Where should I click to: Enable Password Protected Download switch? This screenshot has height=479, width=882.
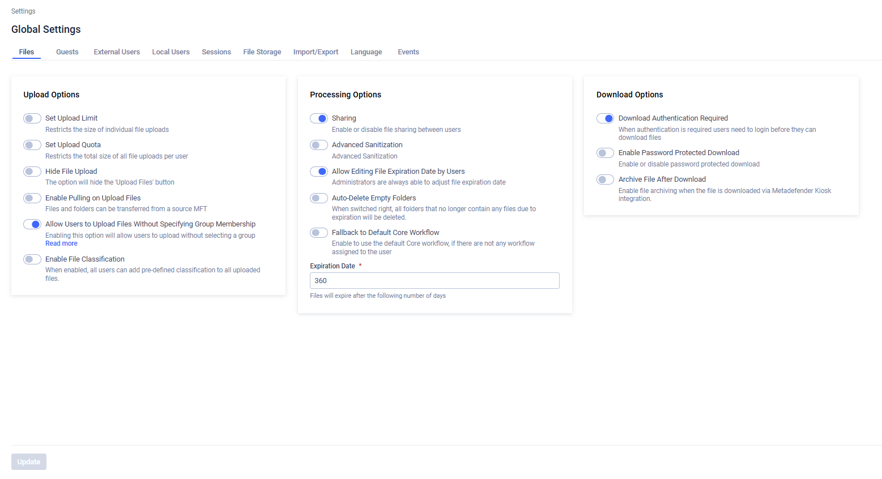pyautogui.click(x=605, y=153)
